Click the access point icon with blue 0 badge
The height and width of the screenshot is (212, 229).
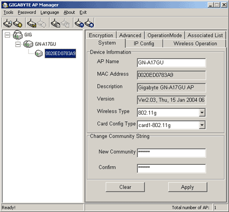[x=89, y=23]
